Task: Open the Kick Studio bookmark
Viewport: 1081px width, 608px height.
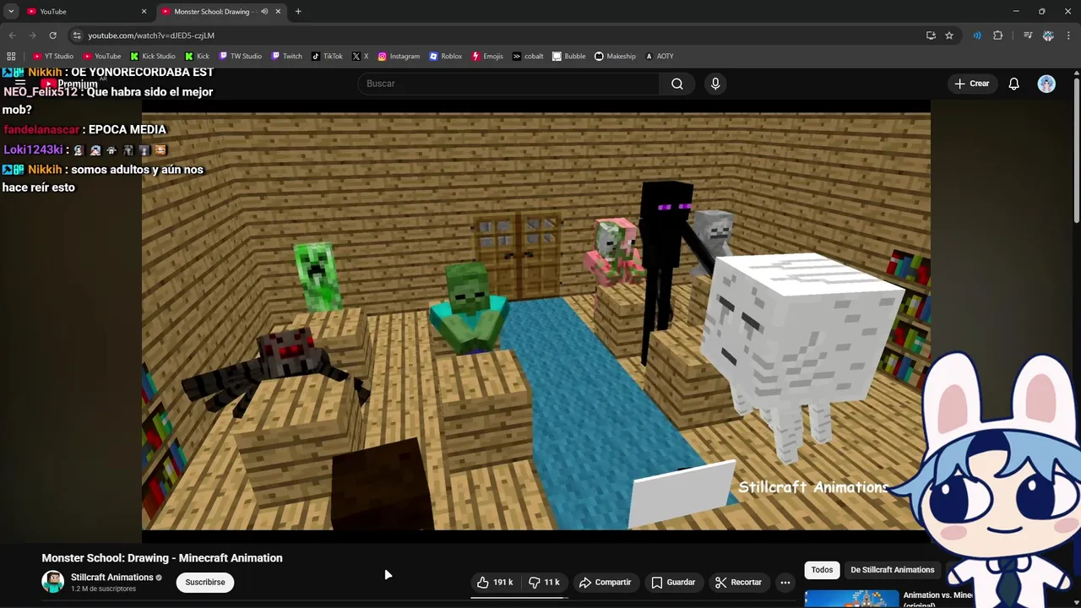Action: (153, 56)
